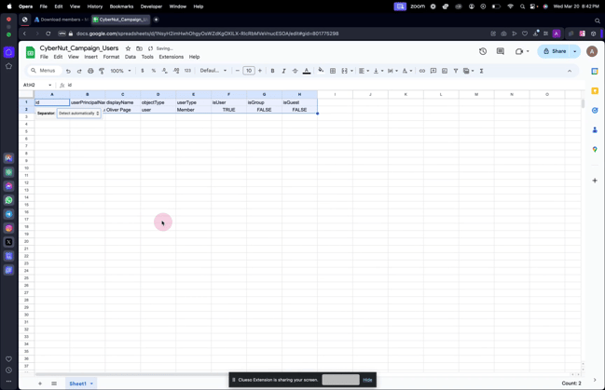Click the Undo icon in toolbar
The width and height of the screenshot is (605, 390).
(68, 71)
